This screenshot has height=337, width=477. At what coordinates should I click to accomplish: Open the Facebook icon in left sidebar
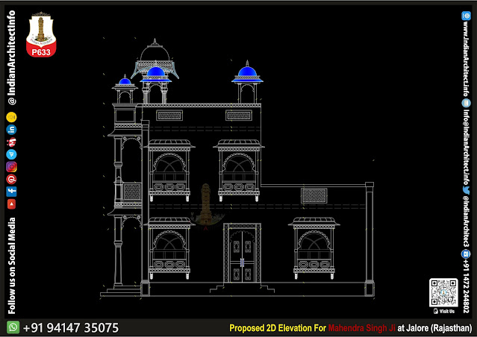[x=12, y=191]
